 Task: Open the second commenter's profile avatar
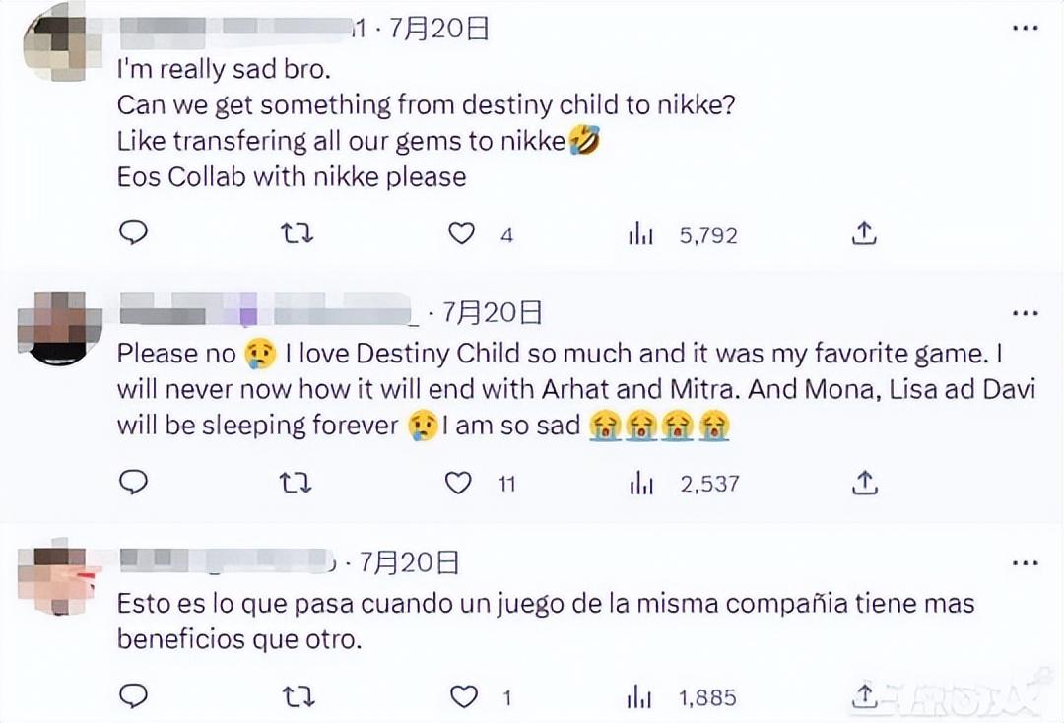coord(58,328)
